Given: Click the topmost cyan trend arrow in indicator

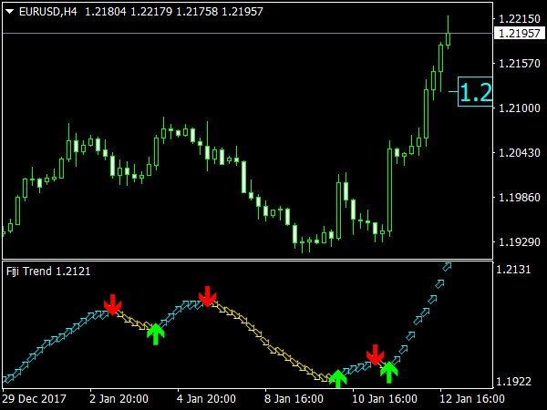Looking at the screenshot, I should 447,267.
